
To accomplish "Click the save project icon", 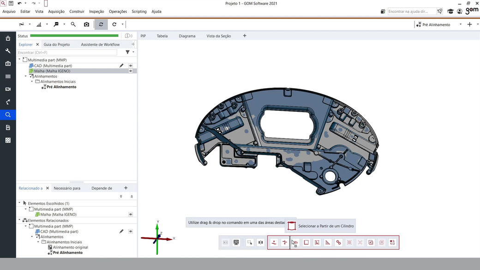I will click(x=11, y=3).
